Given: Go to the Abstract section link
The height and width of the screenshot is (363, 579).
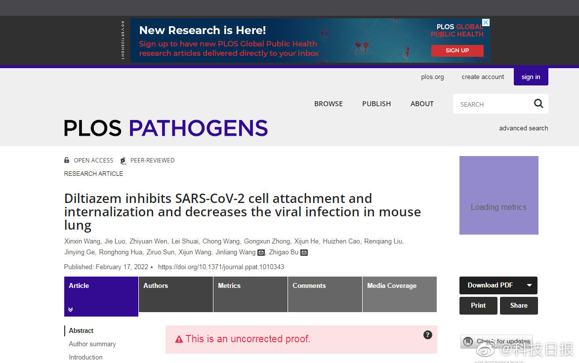Looking at the screenshot, I should (81, 330).
